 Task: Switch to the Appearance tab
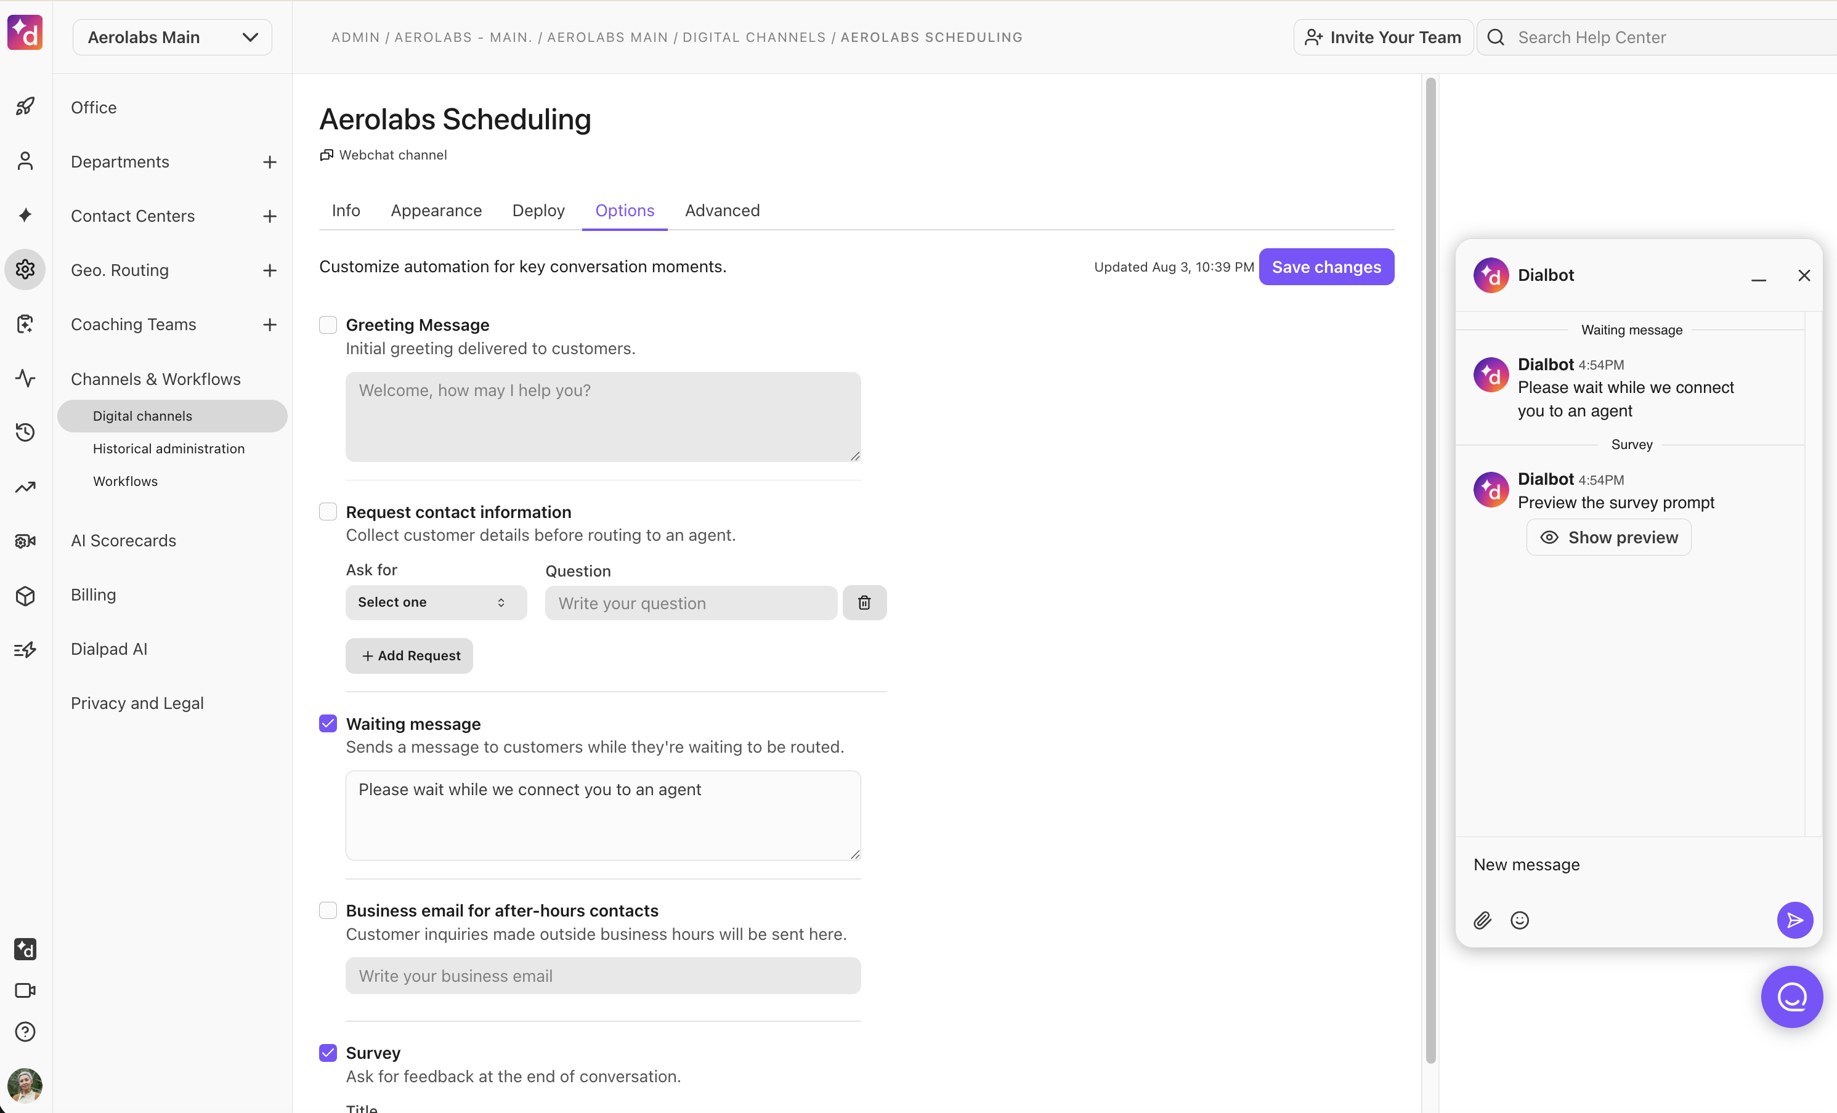click(x=436, y=210)
